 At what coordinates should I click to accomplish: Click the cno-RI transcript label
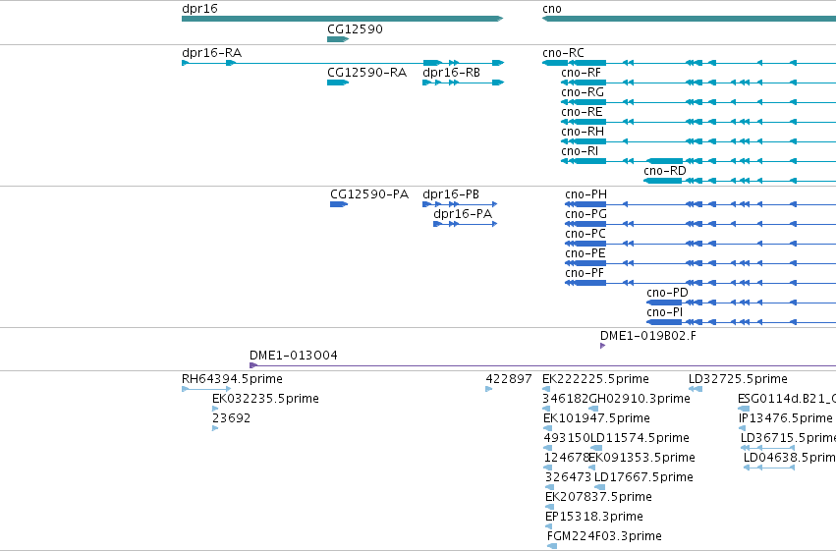pos(580,151)
